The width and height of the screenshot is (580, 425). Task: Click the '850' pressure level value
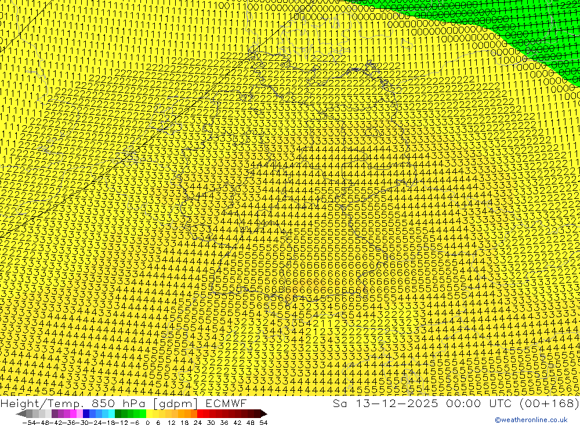point(103,404)
